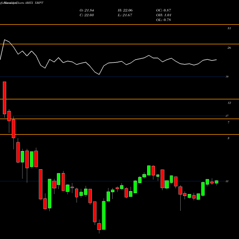This screenshot has height=239, width=239.
Task: Click the 12 axis label
Action: 229,103
